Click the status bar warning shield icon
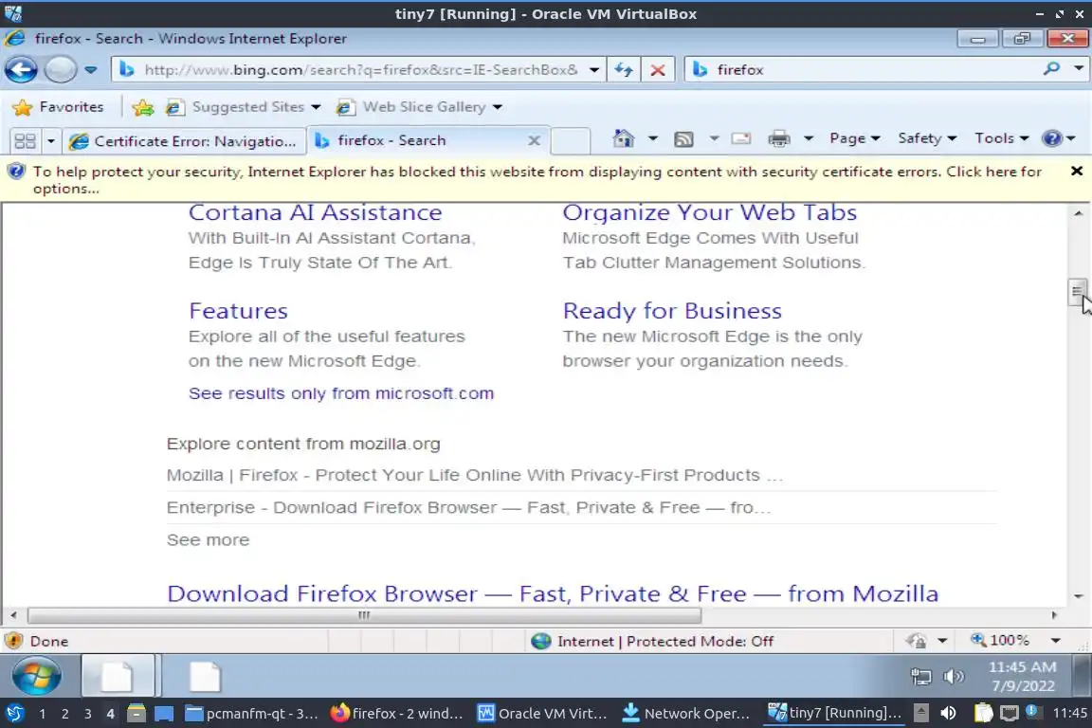The height and width of the screenshot is (728, 1092). (x=14, y=641)
